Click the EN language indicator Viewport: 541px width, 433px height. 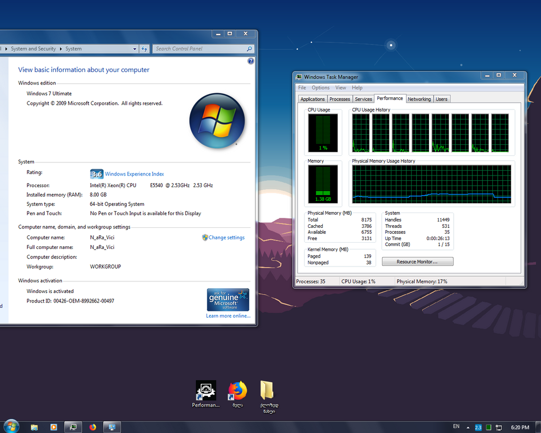pyautogui.click(x=456, y=427)
